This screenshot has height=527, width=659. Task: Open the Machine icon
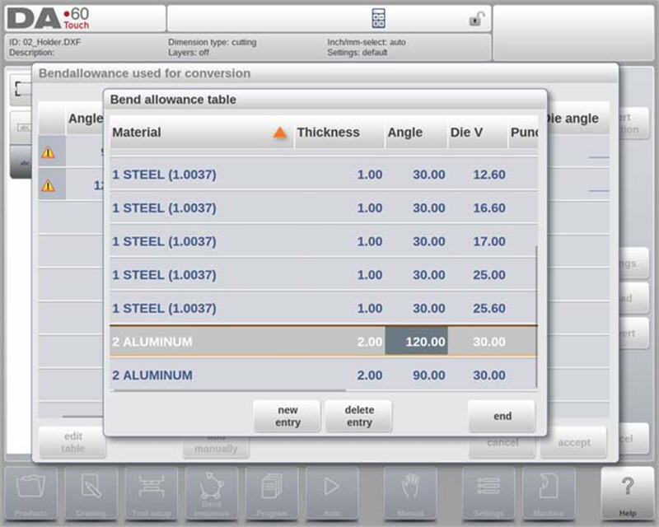pyautogui.click(x=548, y=494)
